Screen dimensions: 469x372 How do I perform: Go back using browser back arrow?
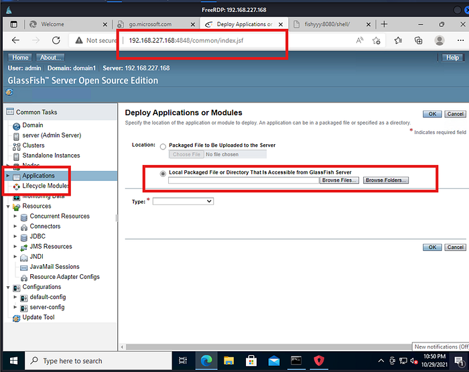click(15, 40)
